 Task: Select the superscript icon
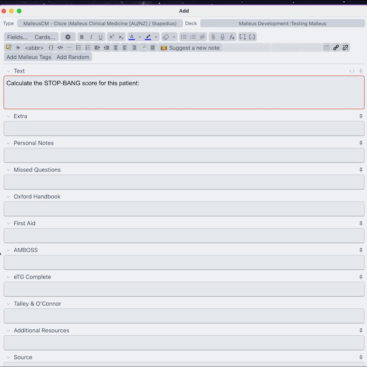111,37
